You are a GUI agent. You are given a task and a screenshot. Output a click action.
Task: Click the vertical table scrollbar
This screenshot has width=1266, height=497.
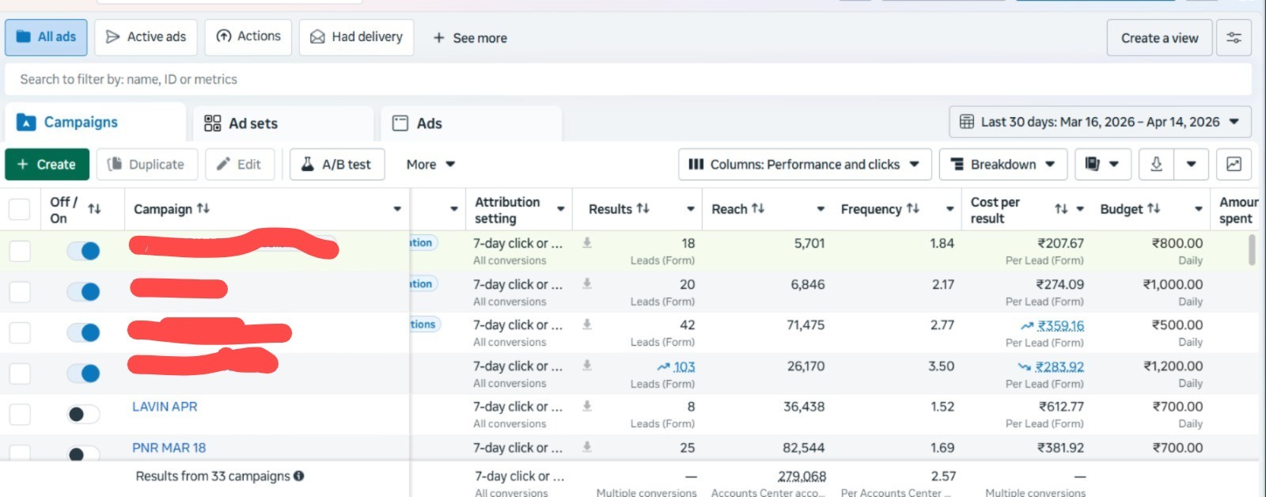click(x=1251, y=250)
